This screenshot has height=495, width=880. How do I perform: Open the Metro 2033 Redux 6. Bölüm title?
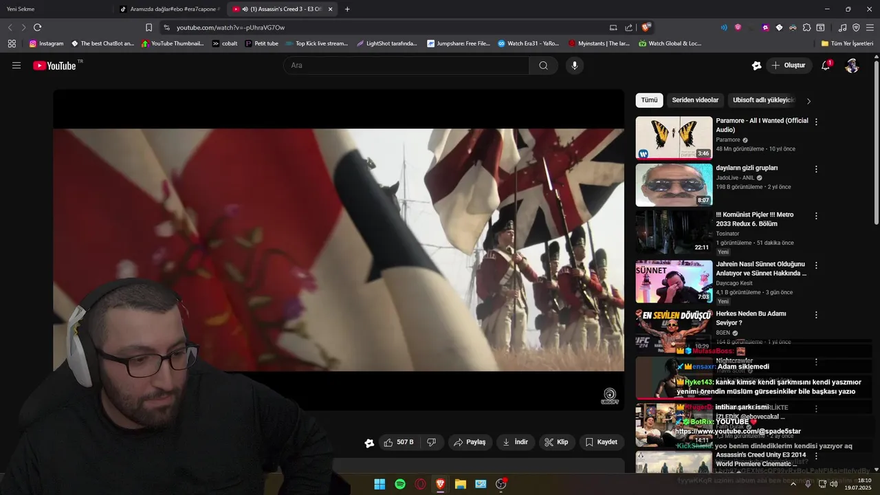tap(754, 219)
